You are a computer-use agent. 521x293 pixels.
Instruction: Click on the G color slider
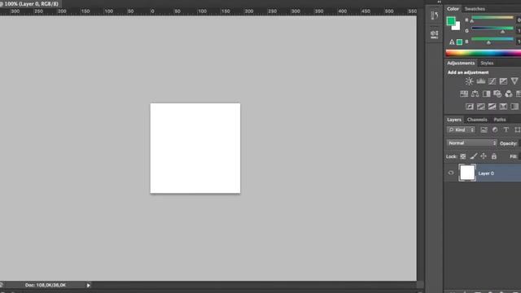tap(493, 28)
